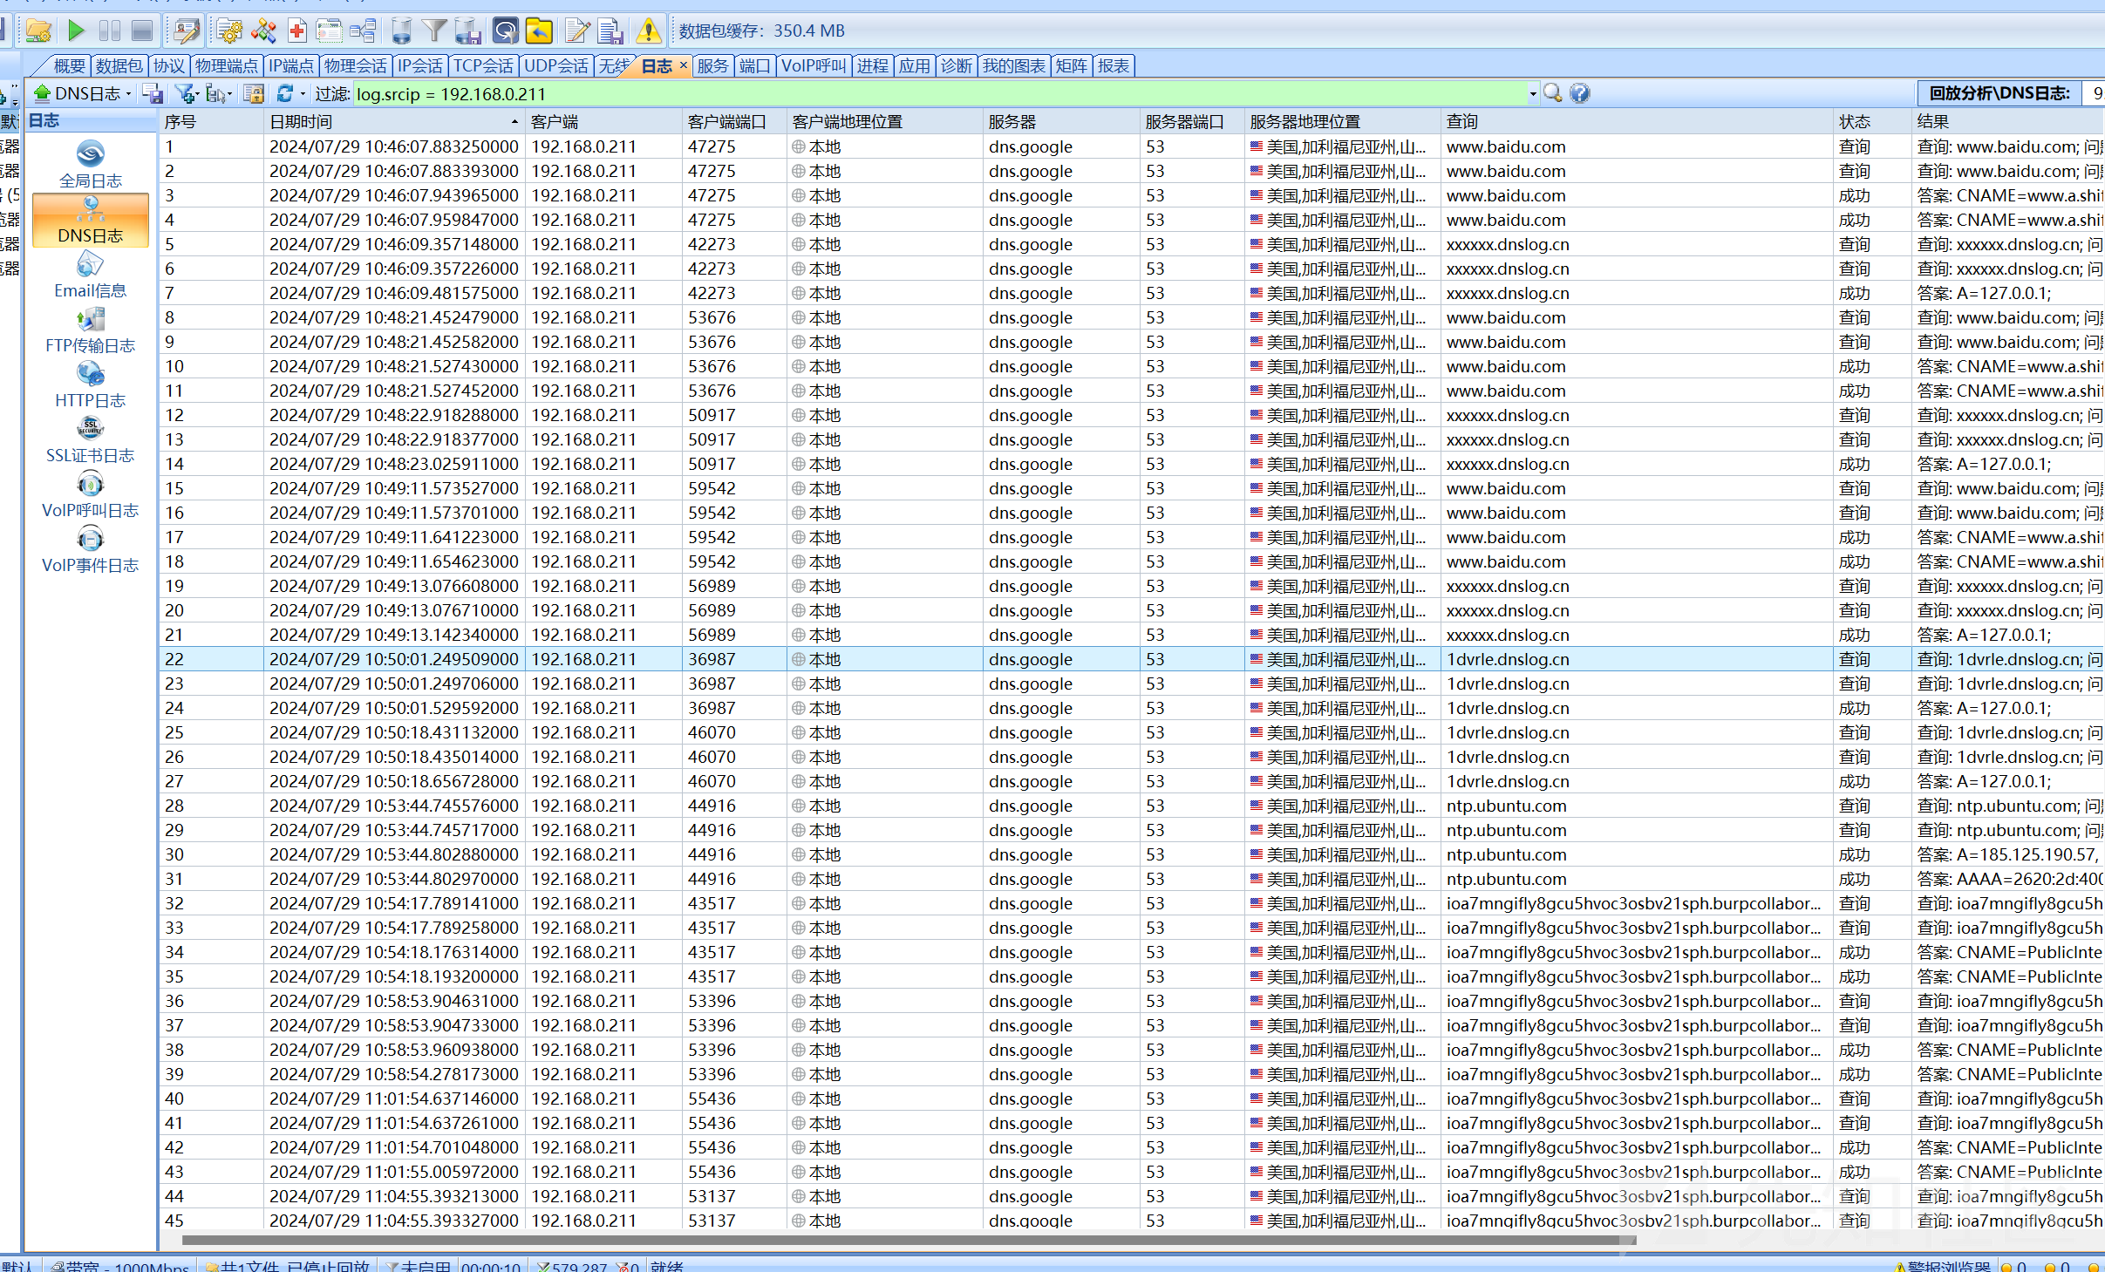The height and width of the screenshot is (1272, 2105).
Task: Start capture with the green play icon
Action: coord(76,31)
